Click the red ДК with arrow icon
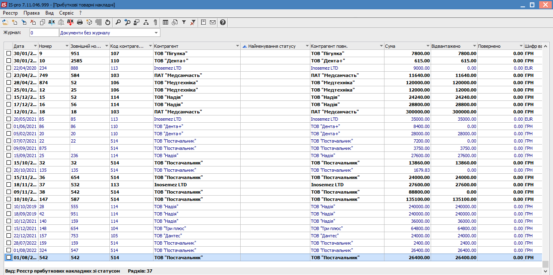Screen dimensions: 553x275 (70, 22)
